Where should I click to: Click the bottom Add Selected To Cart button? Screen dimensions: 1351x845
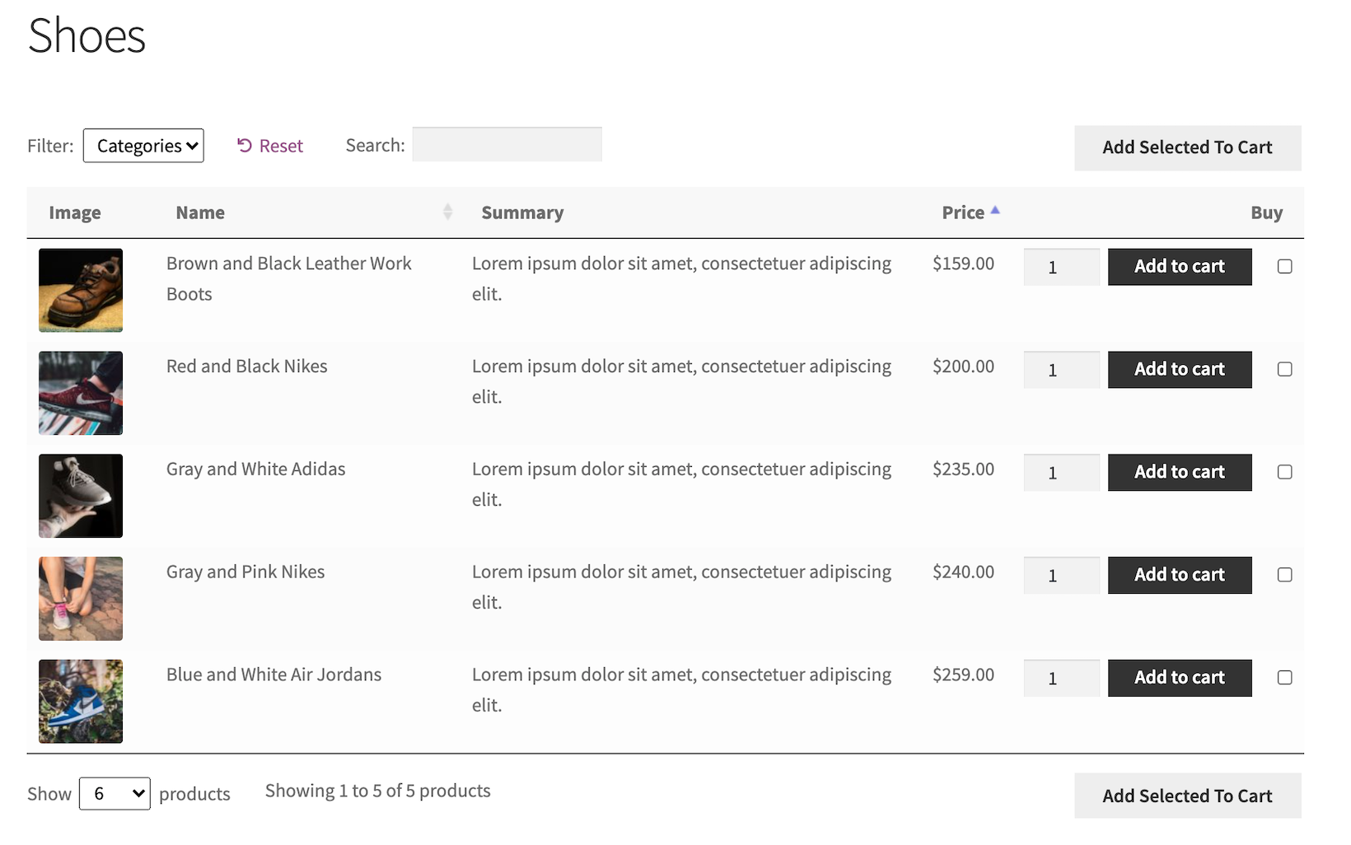tap(1187, 796)
